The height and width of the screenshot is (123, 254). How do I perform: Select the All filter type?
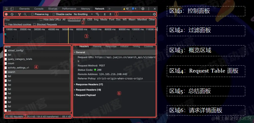coord(64,20)
